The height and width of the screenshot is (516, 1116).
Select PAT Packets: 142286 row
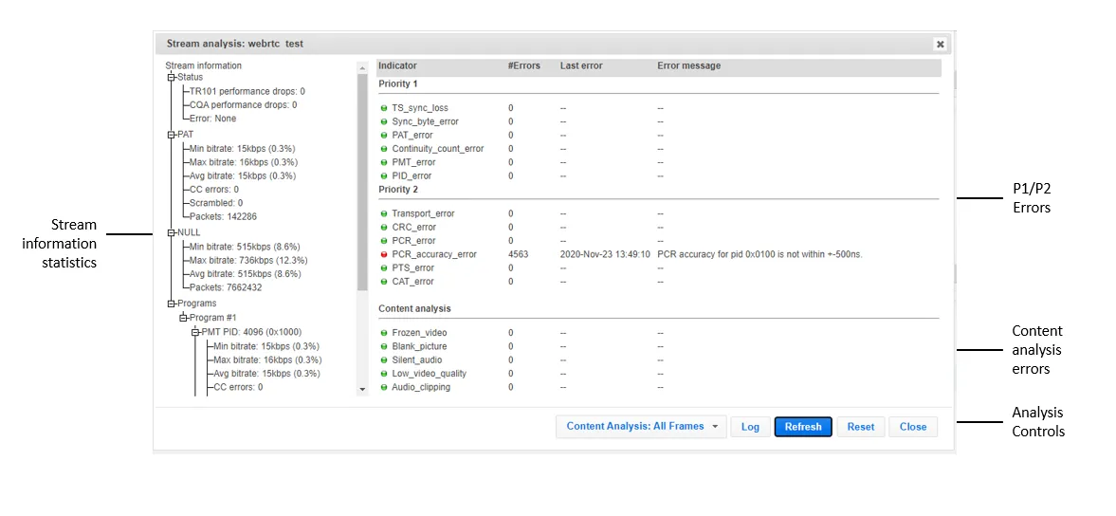point(224,216)
